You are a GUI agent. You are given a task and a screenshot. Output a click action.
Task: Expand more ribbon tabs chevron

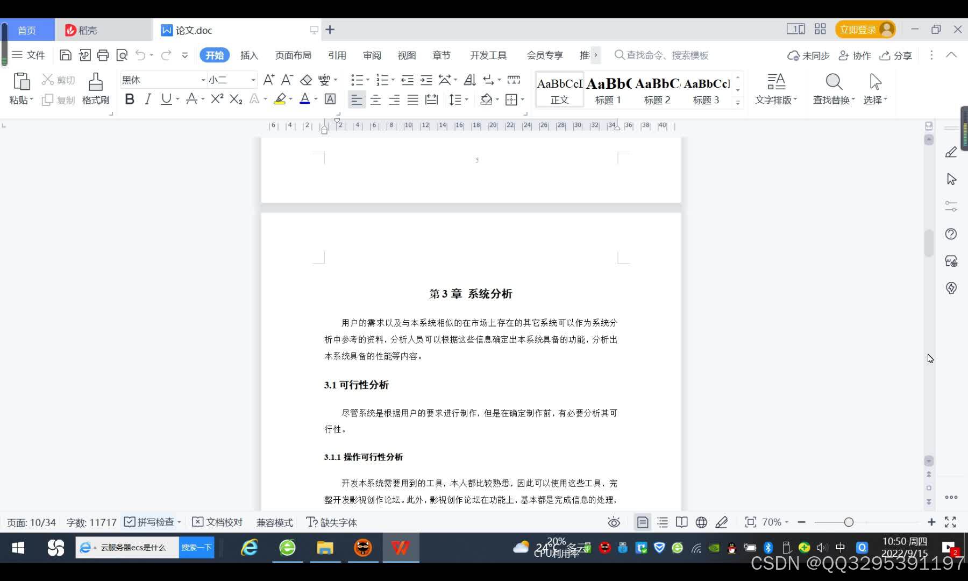click(595, 55)
